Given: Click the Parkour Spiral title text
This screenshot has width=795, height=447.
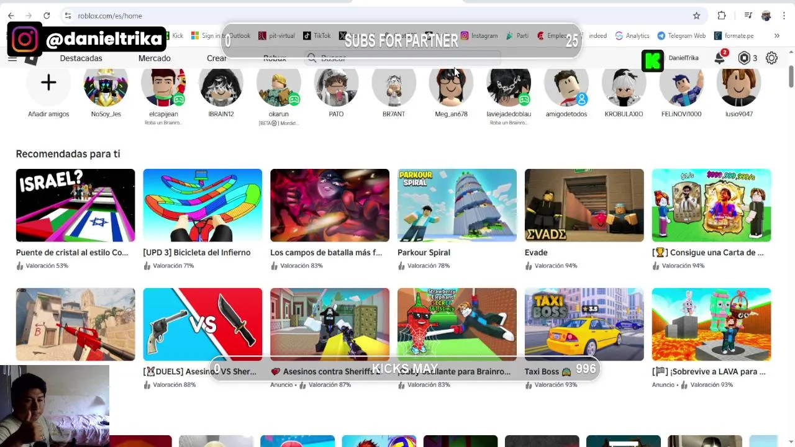Looking at the screenshot, I should click(424, 252).
